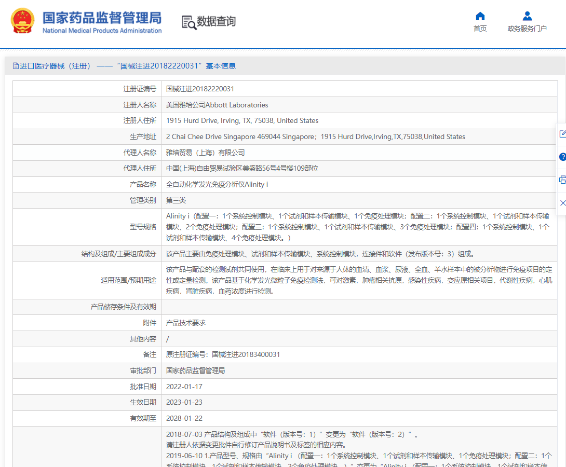The height and width of the screenshot is (467, 566).
Task: Click registrant address 1915 Hurd Drive, Irving
Action: [242, 120]
